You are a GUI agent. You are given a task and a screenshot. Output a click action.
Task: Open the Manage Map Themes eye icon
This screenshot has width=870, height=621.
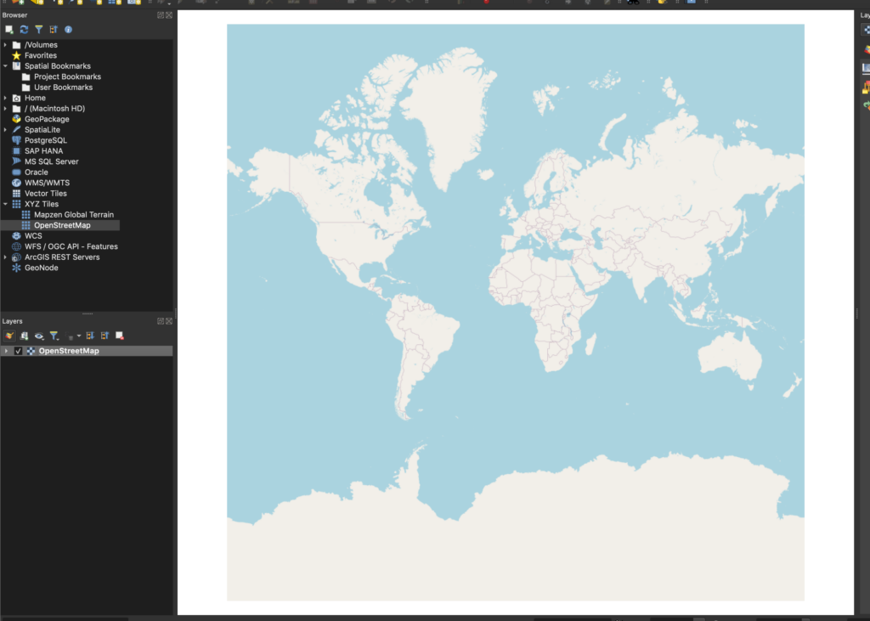point(39,336)
